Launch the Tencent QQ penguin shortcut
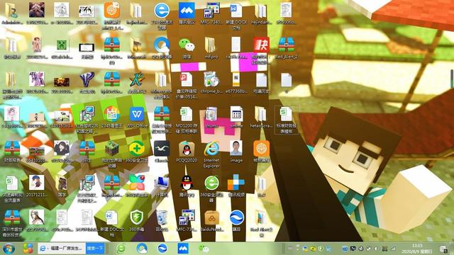 pyautogui.click(x=187, y=183)
